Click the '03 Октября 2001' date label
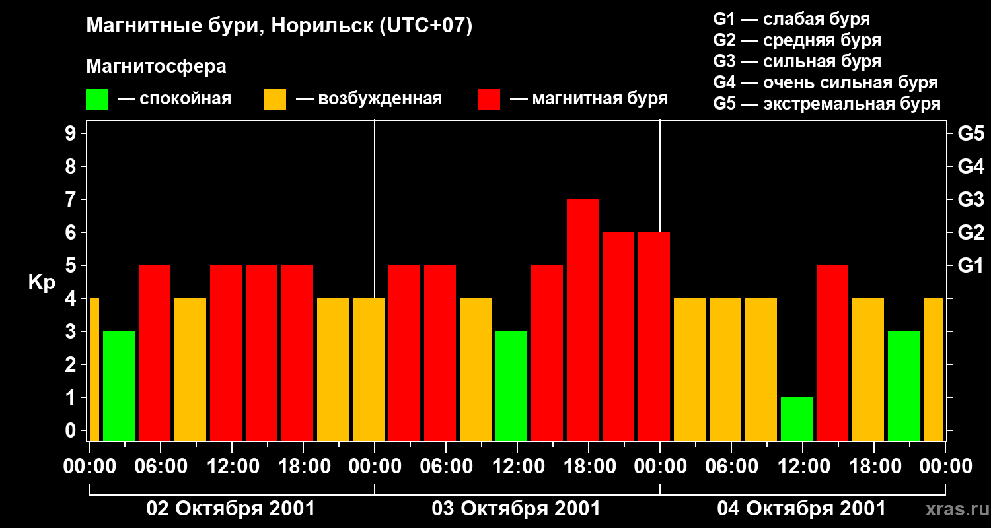The width and height of the screenshot is (991, 528). click(x=516, y=509)
